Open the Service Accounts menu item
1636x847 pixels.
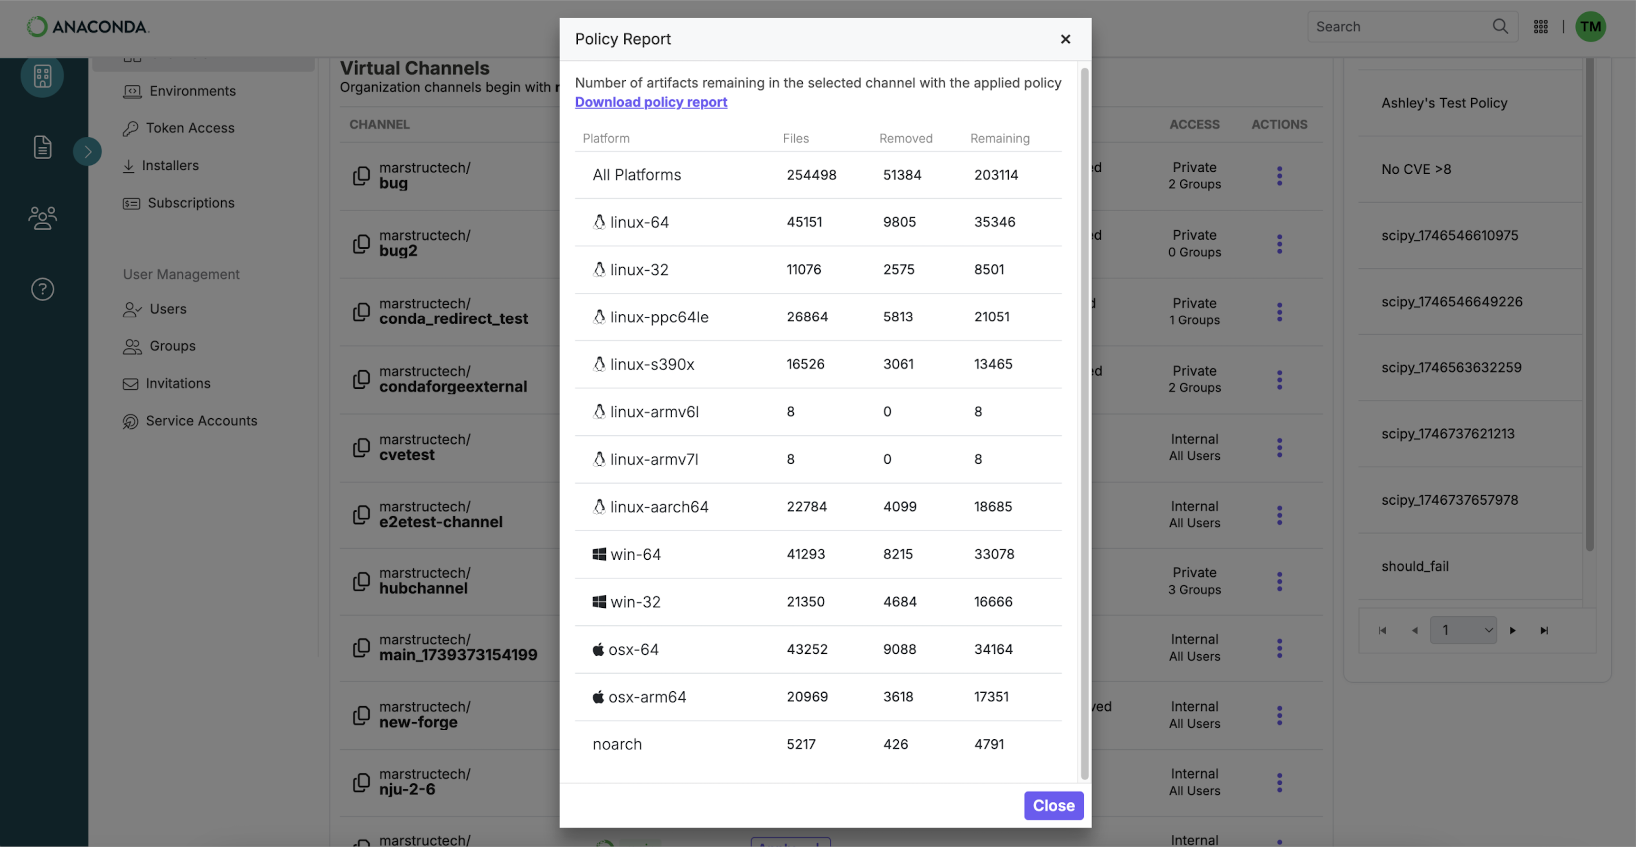click(x=201, y=421)
